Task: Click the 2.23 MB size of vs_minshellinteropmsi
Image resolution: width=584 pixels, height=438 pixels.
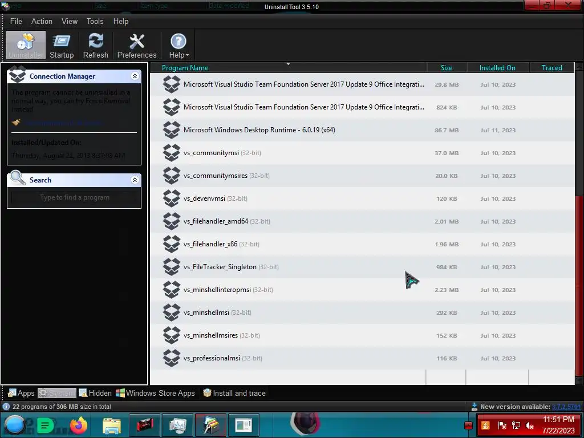Action: pyautogui.click(x=447, y=290)
